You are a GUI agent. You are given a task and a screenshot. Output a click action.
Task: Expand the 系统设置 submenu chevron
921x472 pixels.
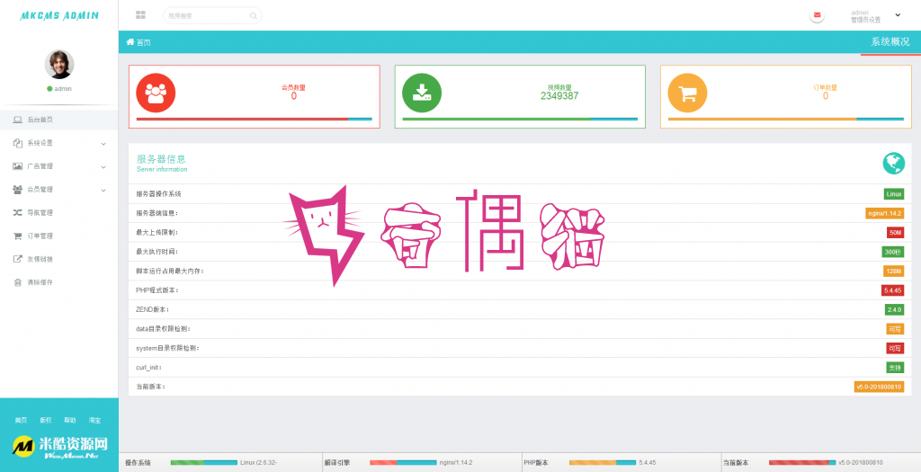click(103, 144)
